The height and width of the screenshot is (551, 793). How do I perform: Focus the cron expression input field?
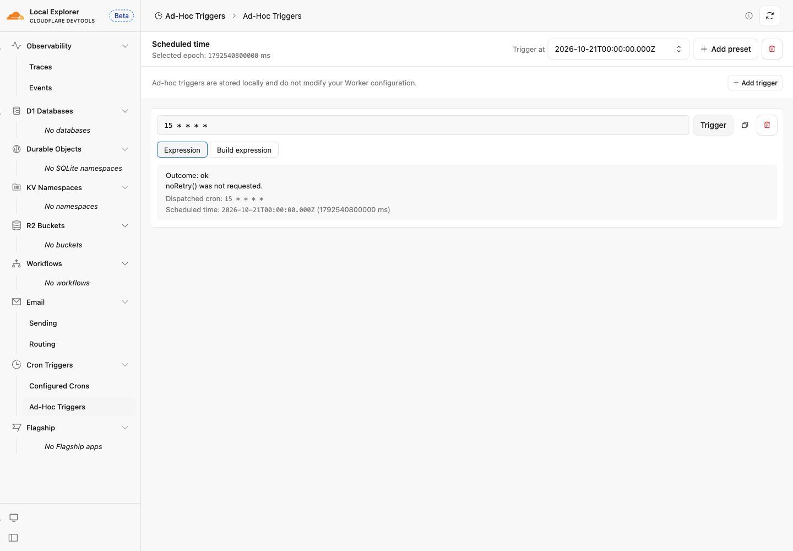423,125
